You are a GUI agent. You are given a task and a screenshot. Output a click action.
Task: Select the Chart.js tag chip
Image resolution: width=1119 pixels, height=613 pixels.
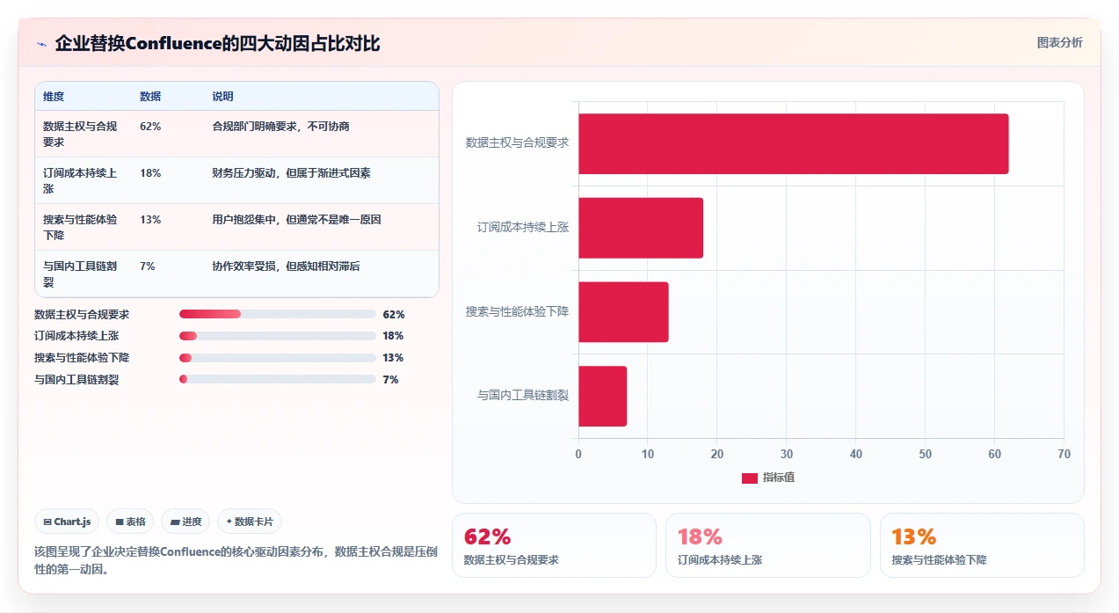click(x=68, y=522)
